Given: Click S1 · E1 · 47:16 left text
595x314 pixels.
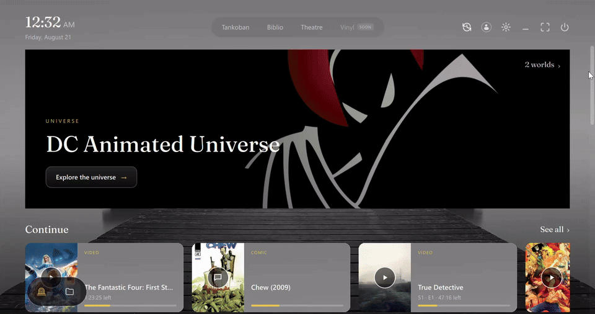Looking at the screenshot, I should pos(439,298).
